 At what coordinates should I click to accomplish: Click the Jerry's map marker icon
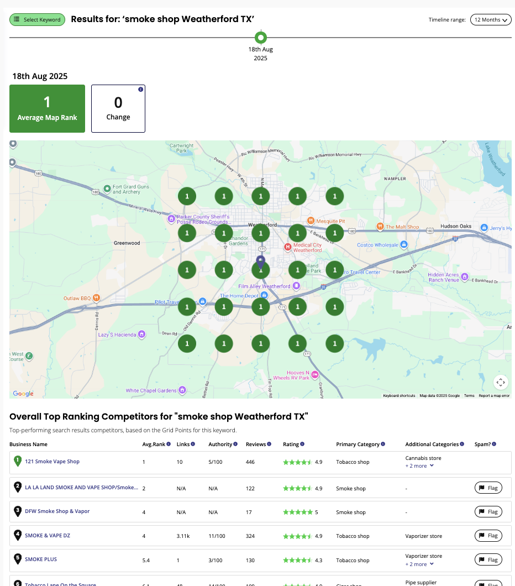tap(484, 227)
